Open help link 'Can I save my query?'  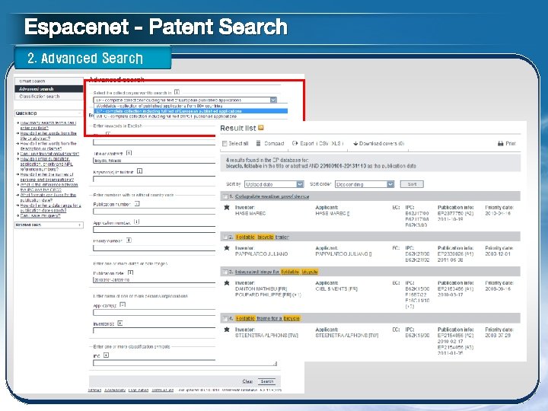click(x=40, y=215)
